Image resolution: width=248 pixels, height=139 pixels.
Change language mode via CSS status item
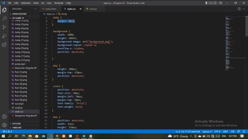(x=232, y=131)
